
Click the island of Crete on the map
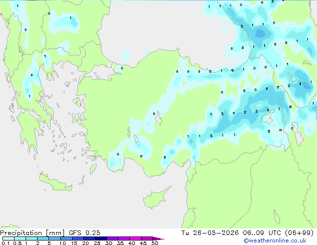pyautogui.click(x=55, y=183)
